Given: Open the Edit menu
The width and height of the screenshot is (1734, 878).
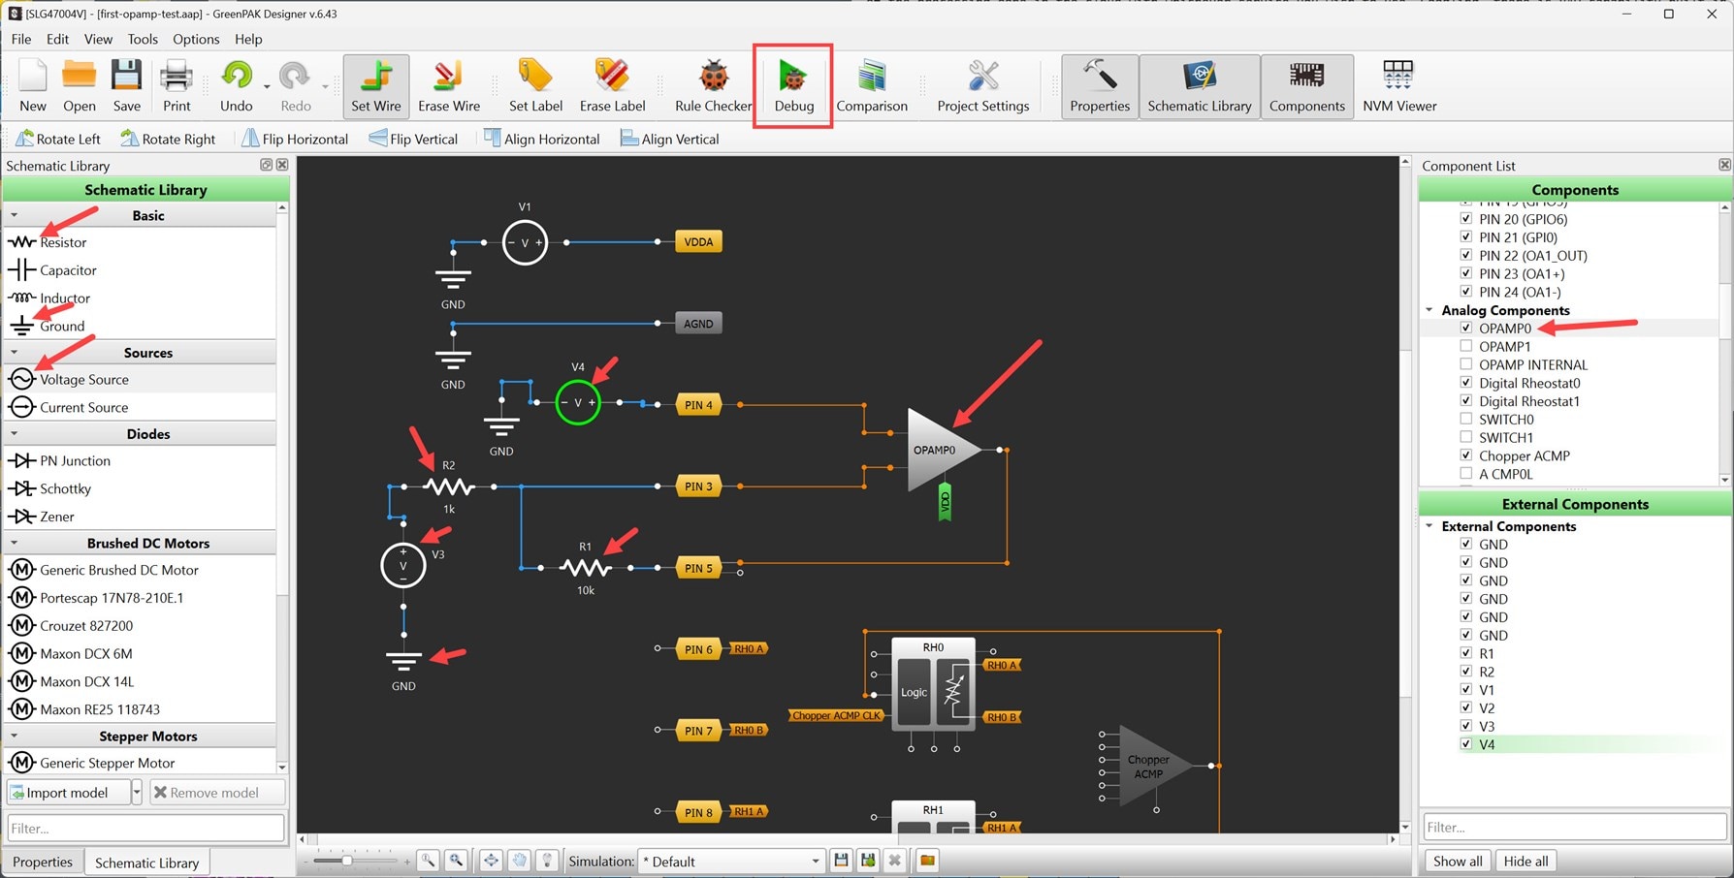Looking at the screenshot, I should (57, 39).
